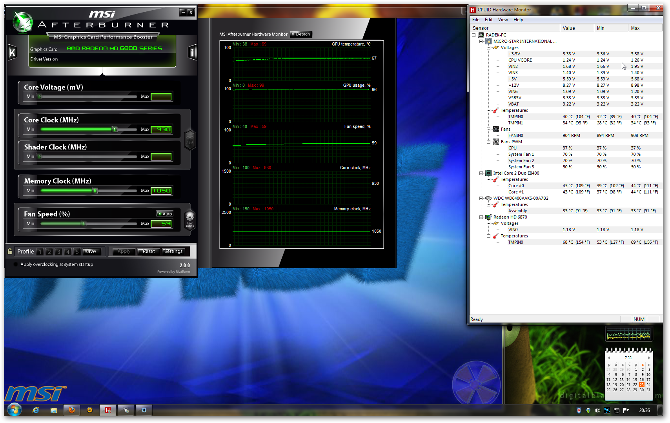Click the Core Clock slider handle
670x423 pixels.
click(115, 129)
